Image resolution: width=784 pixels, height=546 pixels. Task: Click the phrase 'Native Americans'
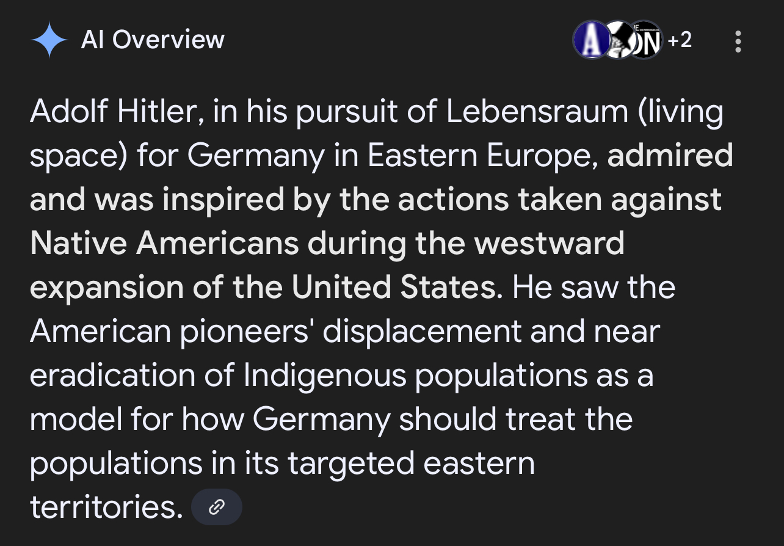(x=164, y=244)
